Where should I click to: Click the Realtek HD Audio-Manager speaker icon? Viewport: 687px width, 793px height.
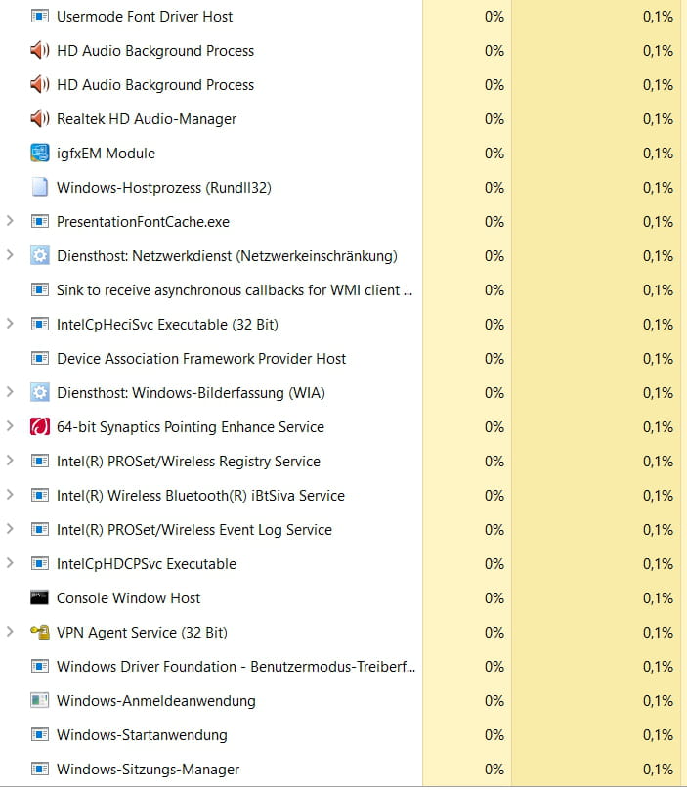point(40,119)
